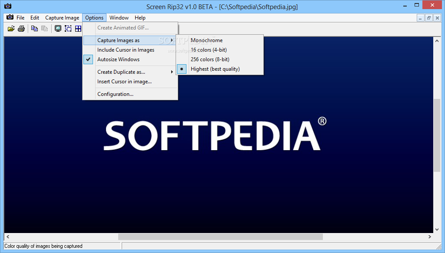Click the title bar camera app icon
The width and height of the screenshot is (445, 253).
8,6
